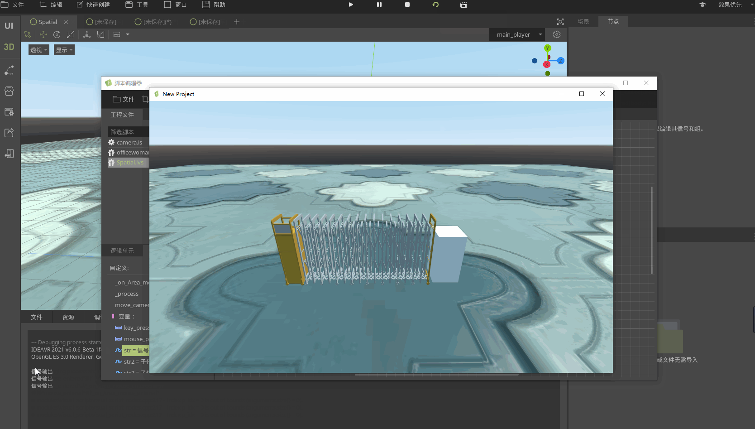Image resolution: width=755 pixels, height=429 pixels.
Task: Open the 快速创建 menu
Action: 93,5
